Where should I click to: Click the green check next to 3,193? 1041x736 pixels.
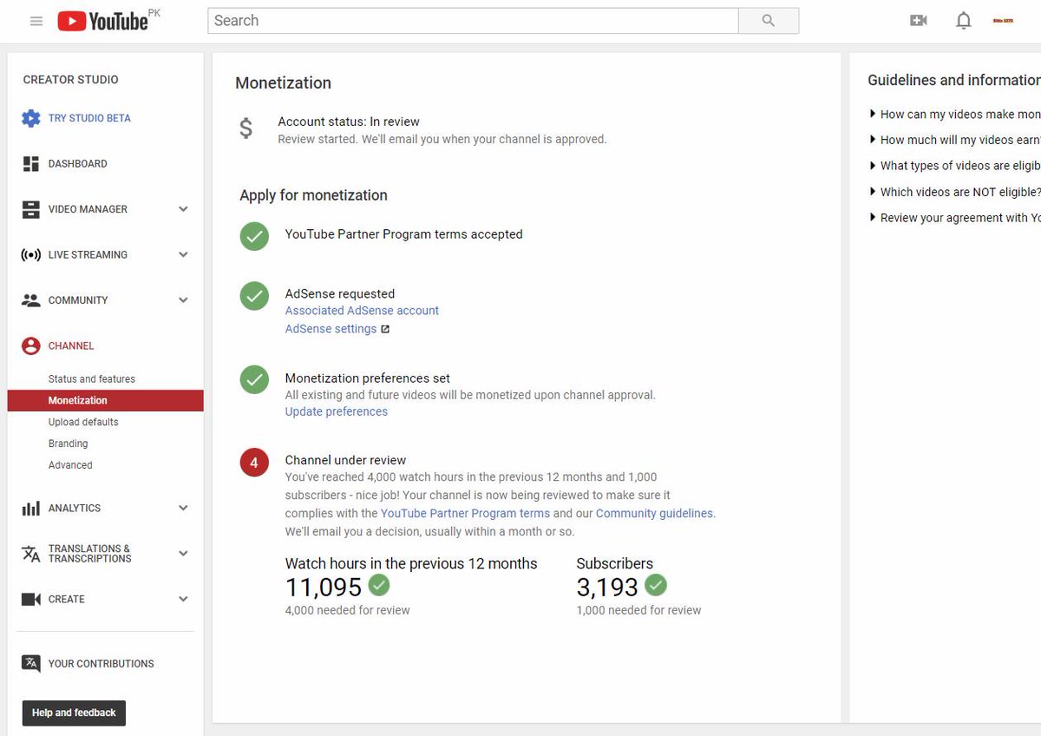[657, 585]
